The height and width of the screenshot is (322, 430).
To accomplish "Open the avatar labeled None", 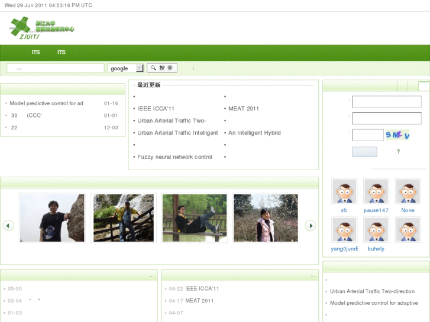I will (408, 191).
